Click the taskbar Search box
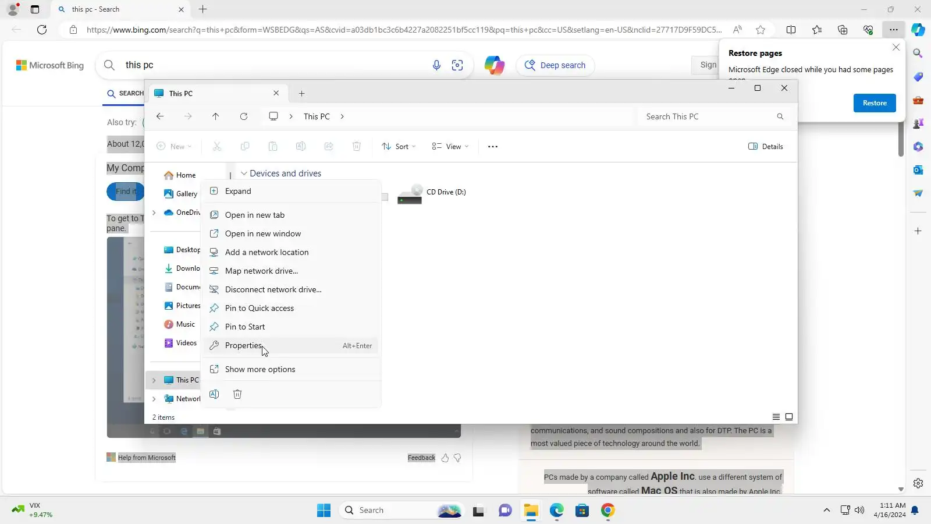Viewport: 931px width, 524px height. pos(401,511)
